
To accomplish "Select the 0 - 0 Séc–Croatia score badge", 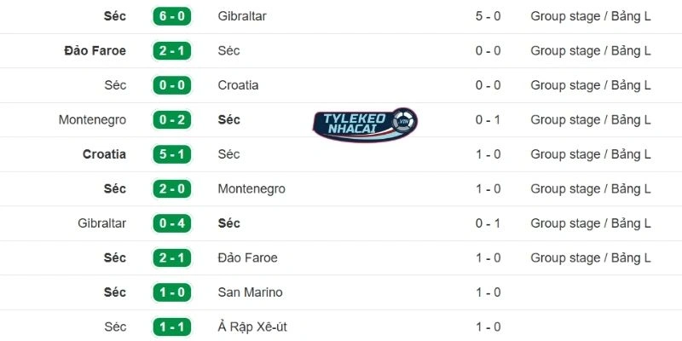I will [x=171, y=85].
